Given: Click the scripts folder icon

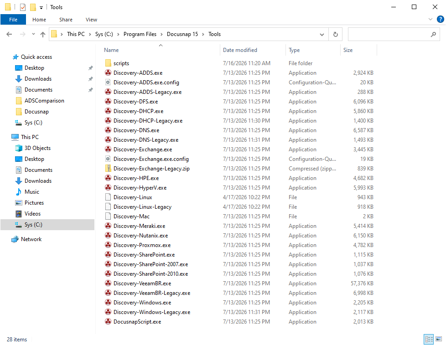Looking at the screenshot, I should point(108,63).
